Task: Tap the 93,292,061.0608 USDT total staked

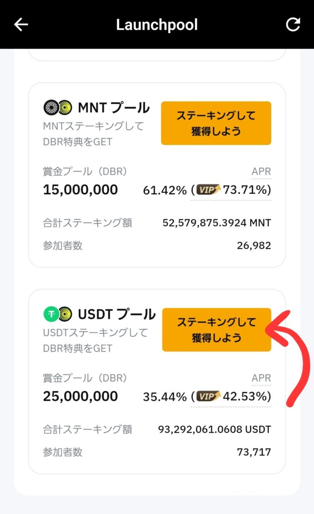Action: click(x=215, y=429)
